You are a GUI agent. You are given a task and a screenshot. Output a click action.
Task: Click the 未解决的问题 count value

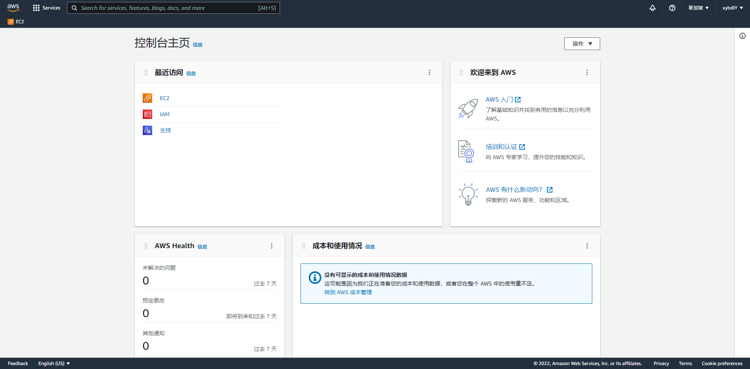click(x=146, y=281)
